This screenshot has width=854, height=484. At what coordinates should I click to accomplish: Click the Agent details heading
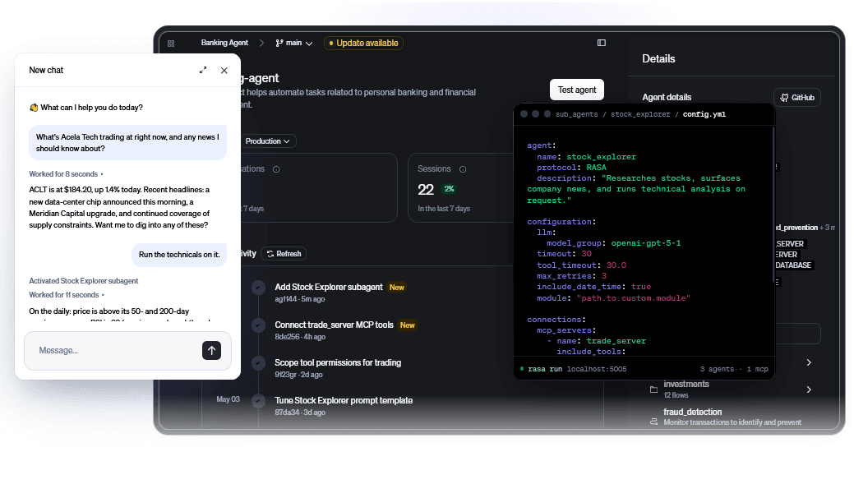click(667, 98)
